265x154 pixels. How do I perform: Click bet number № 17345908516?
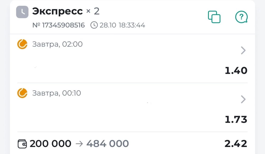58,25
